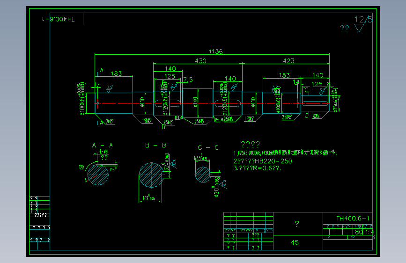Click the 430 dimension text
This screenshot has height=263, width=406.
200,61
